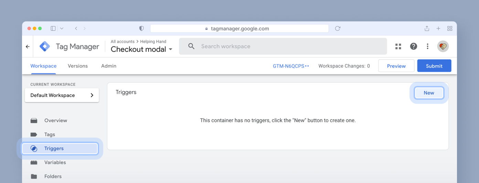Click the Safari share icon
This screenshot has width=479, height=183.
click(x=427, y=29)
